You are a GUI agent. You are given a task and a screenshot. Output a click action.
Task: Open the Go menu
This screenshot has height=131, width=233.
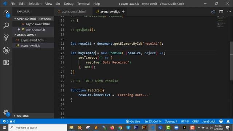(x=58, y=4)
